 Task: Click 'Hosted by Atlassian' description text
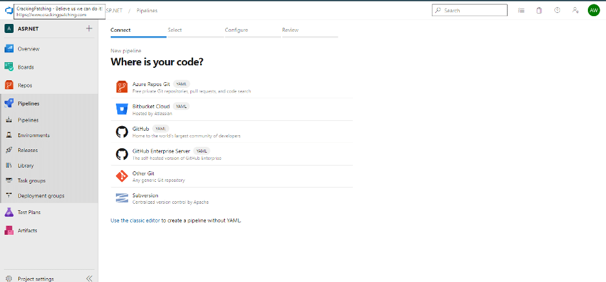[152, 114]
